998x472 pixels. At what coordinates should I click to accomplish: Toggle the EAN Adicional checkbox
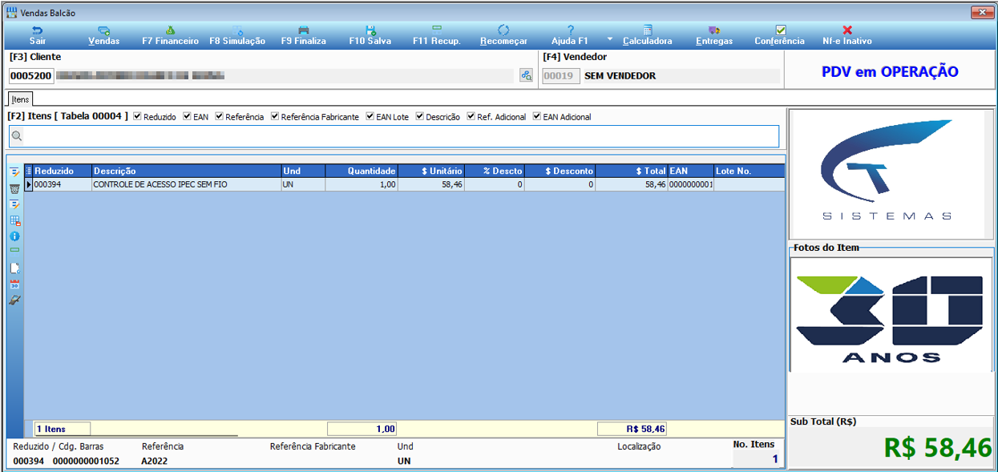[537, 117]
